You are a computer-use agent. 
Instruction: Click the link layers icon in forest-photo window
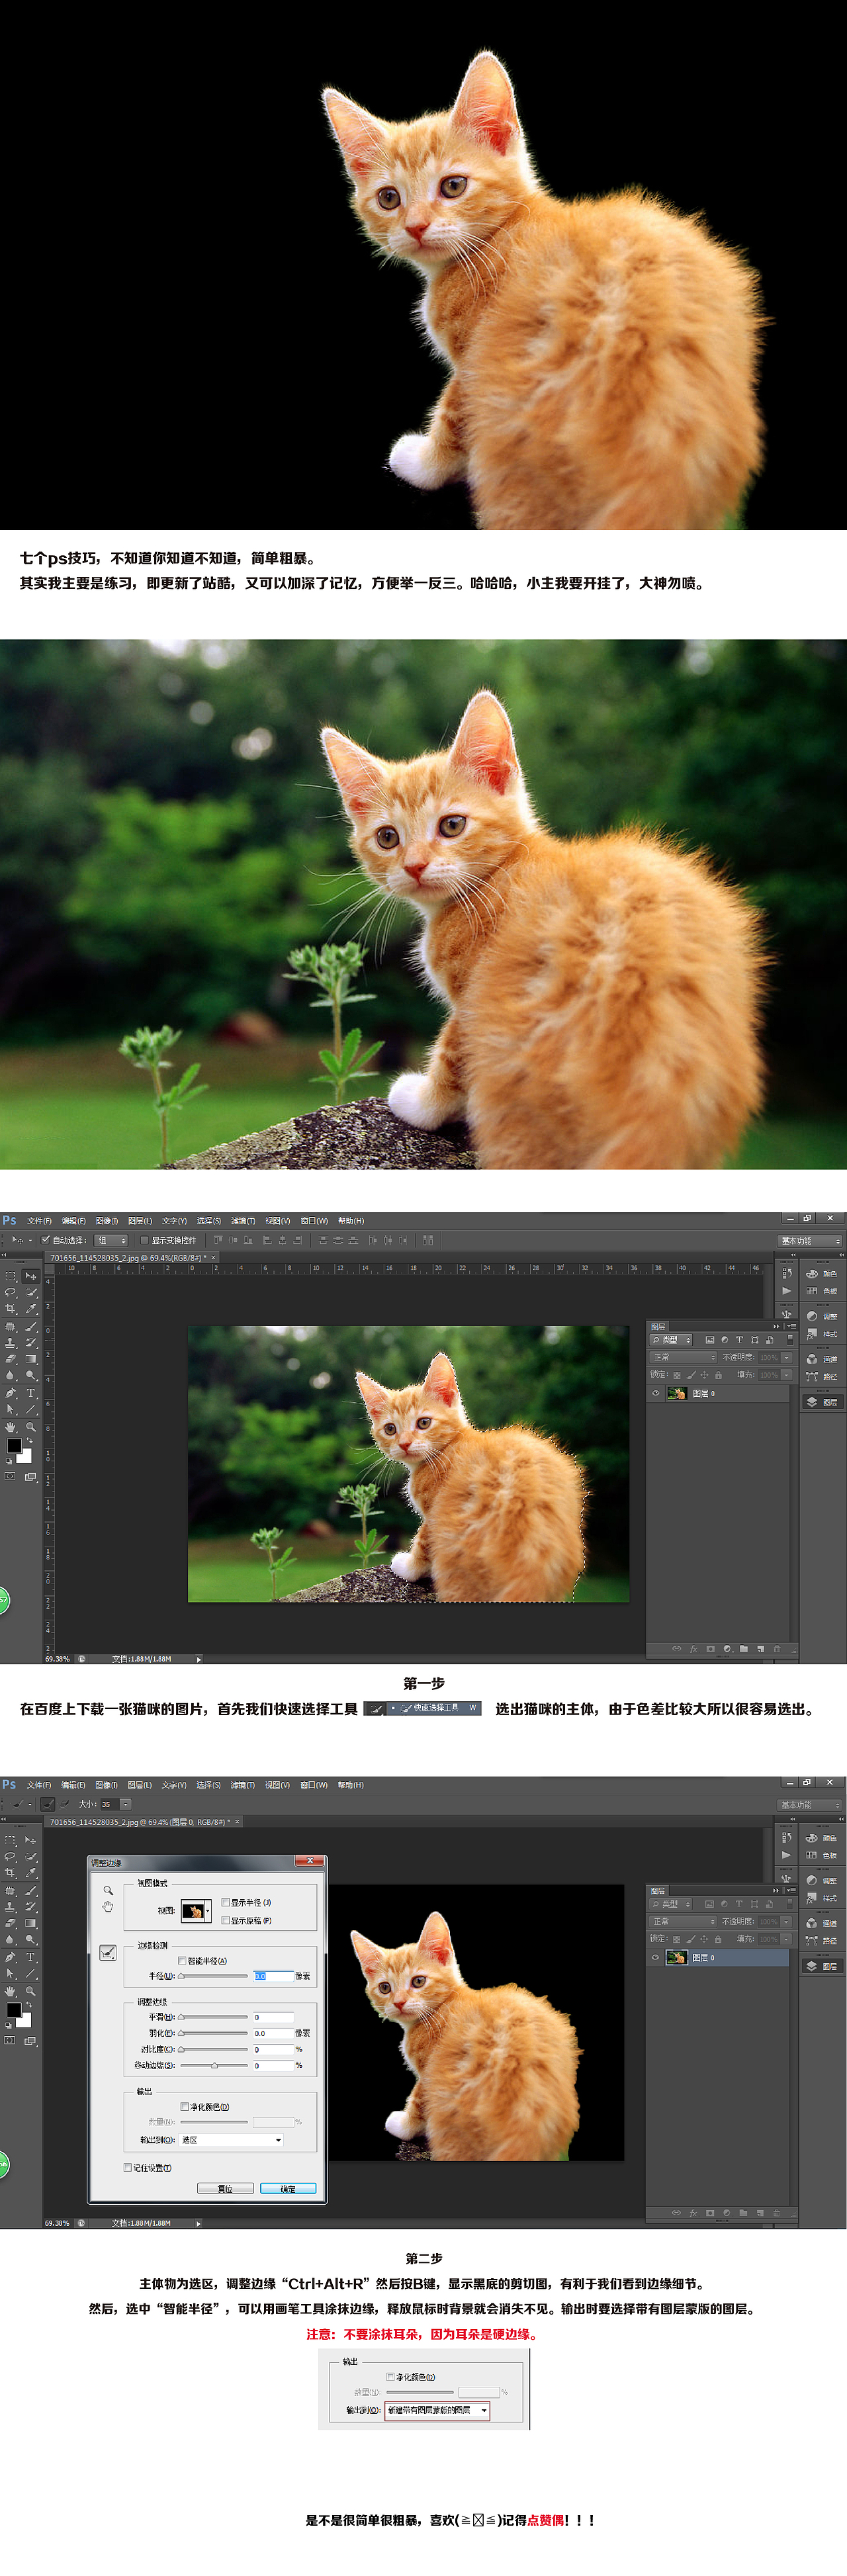point(676,1649)
